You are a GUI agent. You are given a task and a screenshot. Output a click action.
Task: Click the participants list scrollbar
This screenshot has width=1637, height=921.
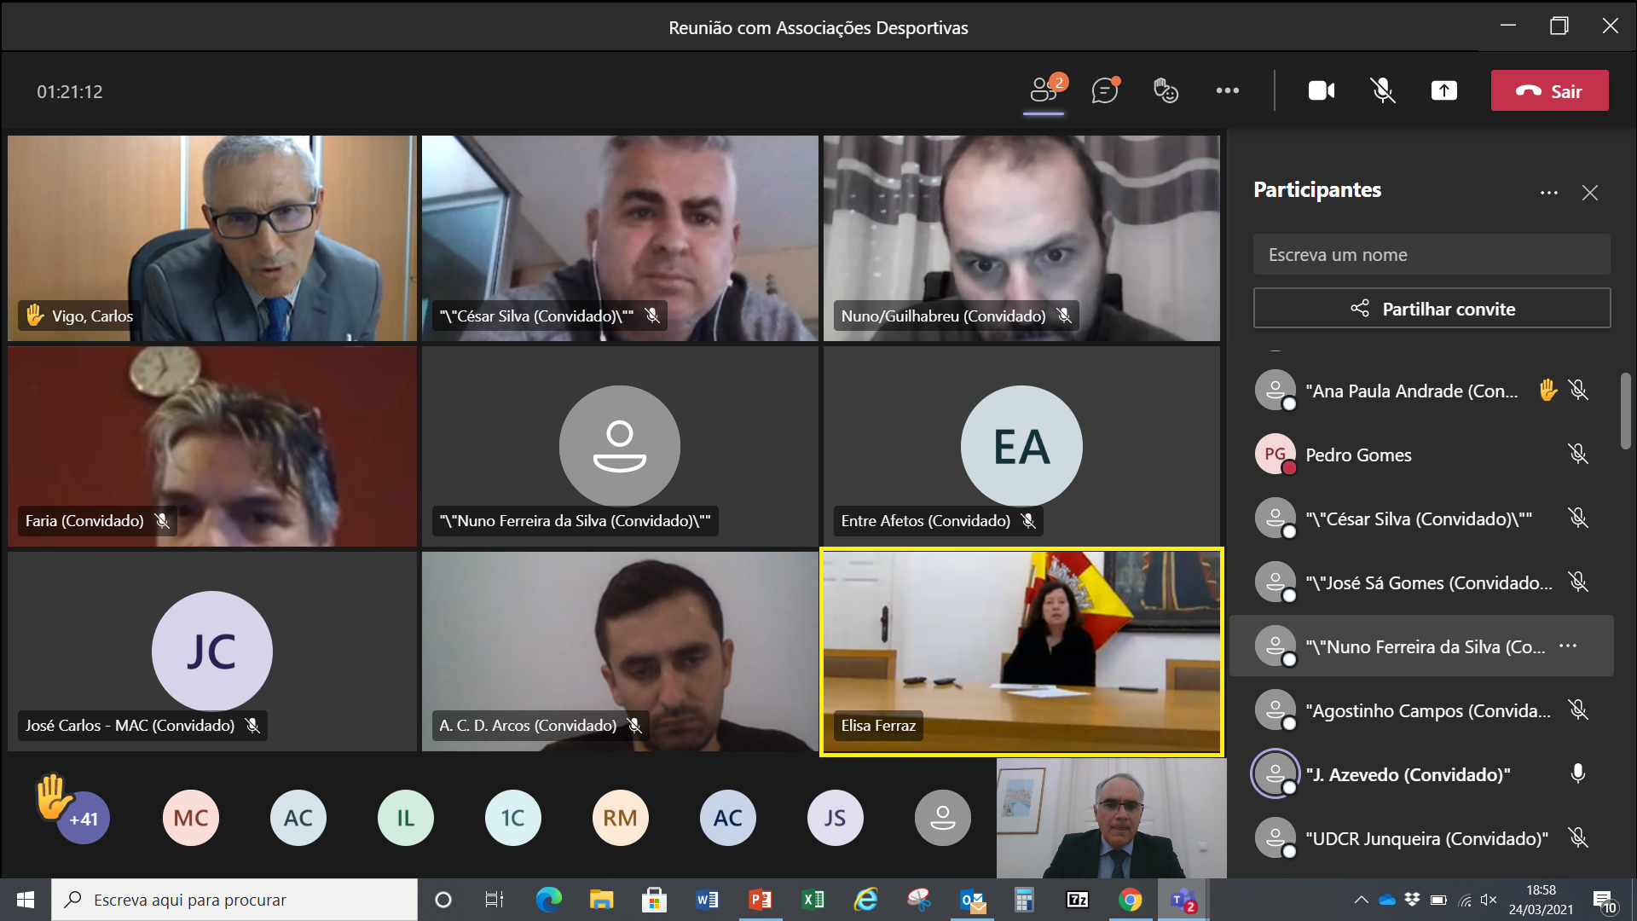[x=1625, y=411]
